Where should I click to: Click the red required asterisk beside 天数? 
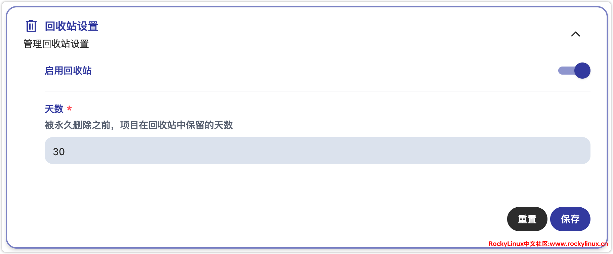tap(69, 109)
